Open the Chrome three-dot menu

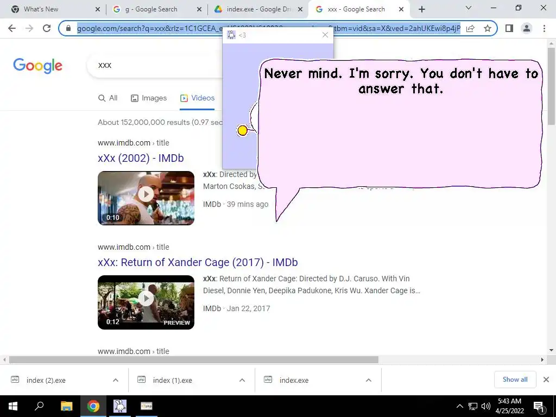point(544,28)
